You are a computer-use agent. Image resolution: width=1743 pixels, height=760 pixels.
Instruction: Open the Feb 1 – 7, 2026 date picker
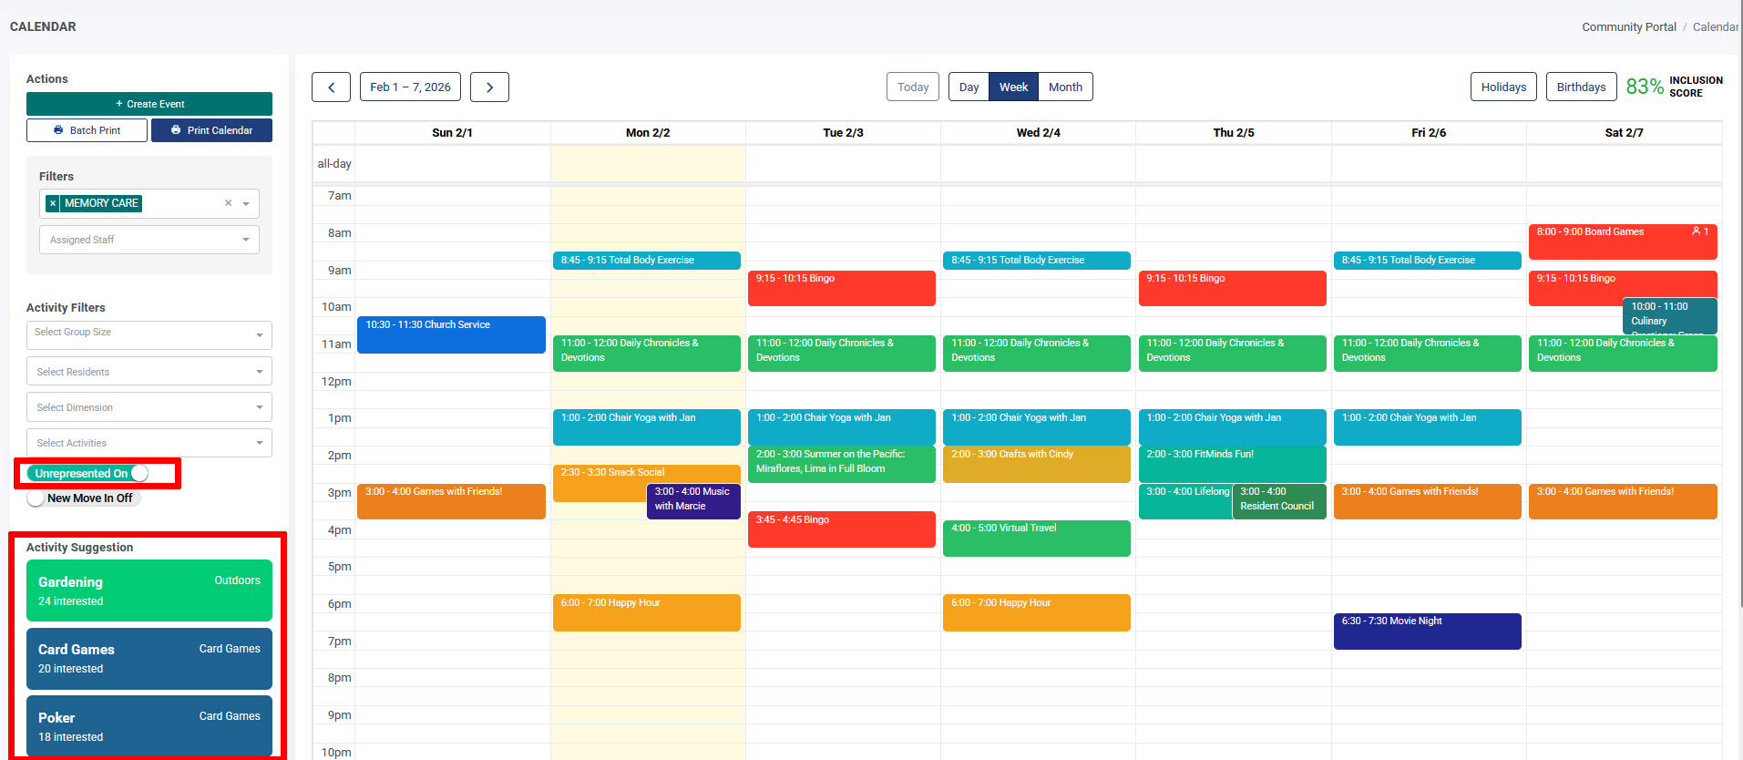(x=410, y=87)
